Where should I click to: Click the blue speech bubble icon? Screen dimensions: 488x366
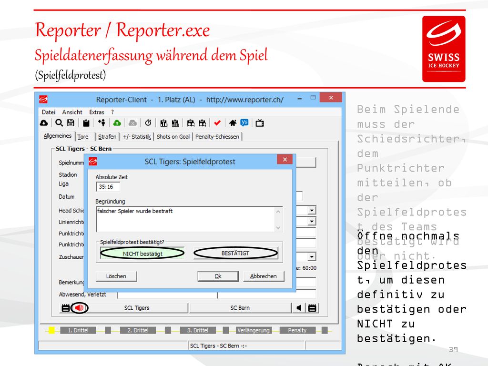click(244, 123)
